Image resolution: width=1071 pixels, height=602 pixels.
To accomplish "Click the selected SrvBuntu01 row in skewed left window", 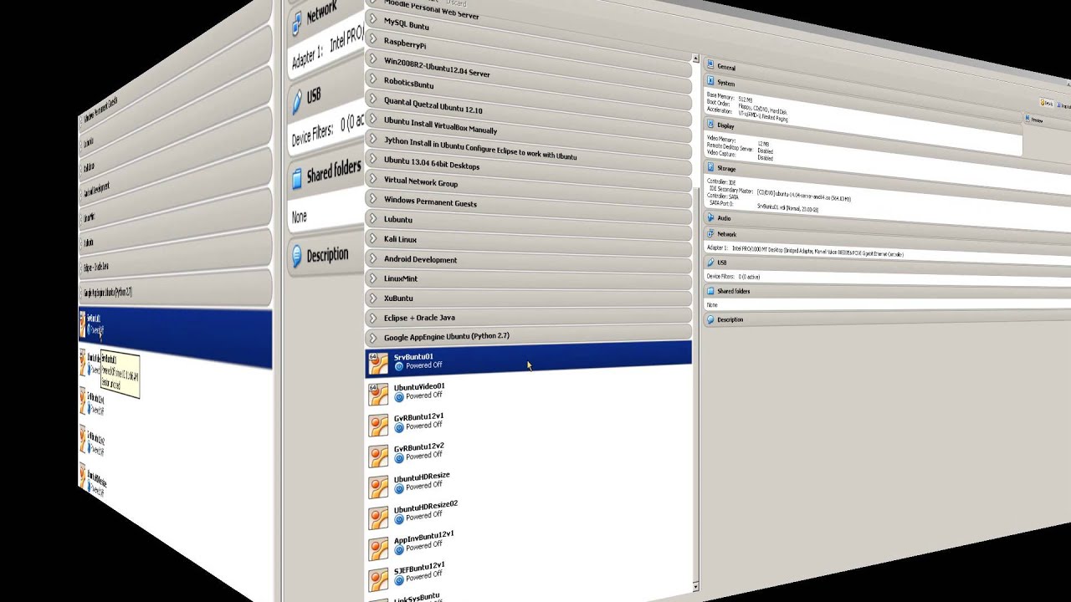I will [x=175, y=337].
